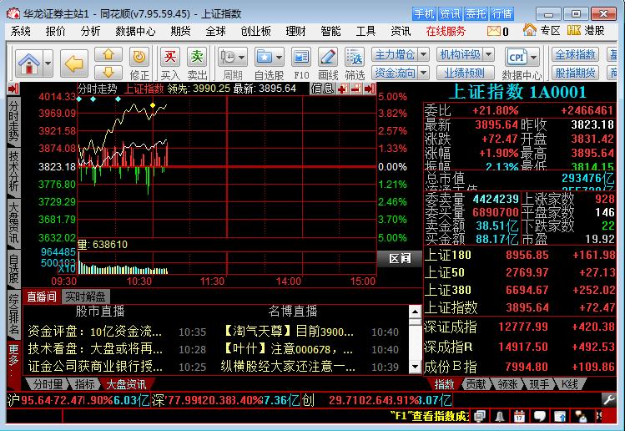Click the 上证50 index row
This screenshot has width=625, height=431.
click(519, 272)
